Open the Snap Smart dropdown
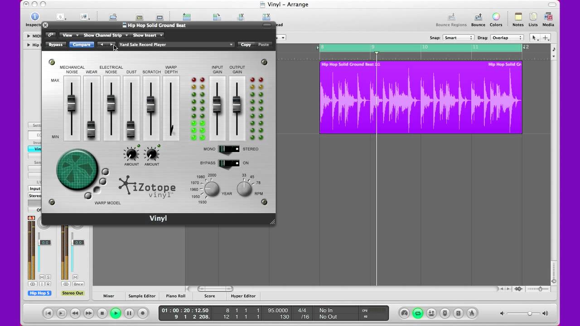 coord(459,38)
